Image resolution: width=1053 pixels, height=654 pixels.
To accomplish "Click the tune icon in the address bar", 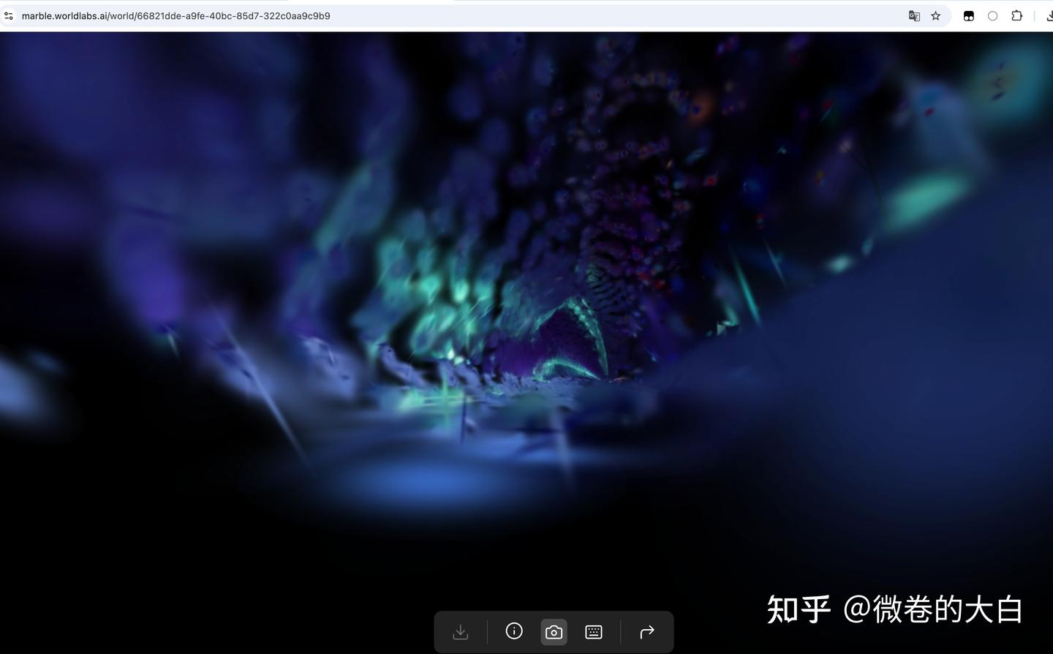I will click(8, 15).
